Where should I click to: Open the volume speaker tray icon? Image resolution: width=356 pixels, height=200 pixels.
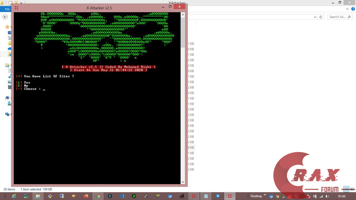tap(327, 196)
